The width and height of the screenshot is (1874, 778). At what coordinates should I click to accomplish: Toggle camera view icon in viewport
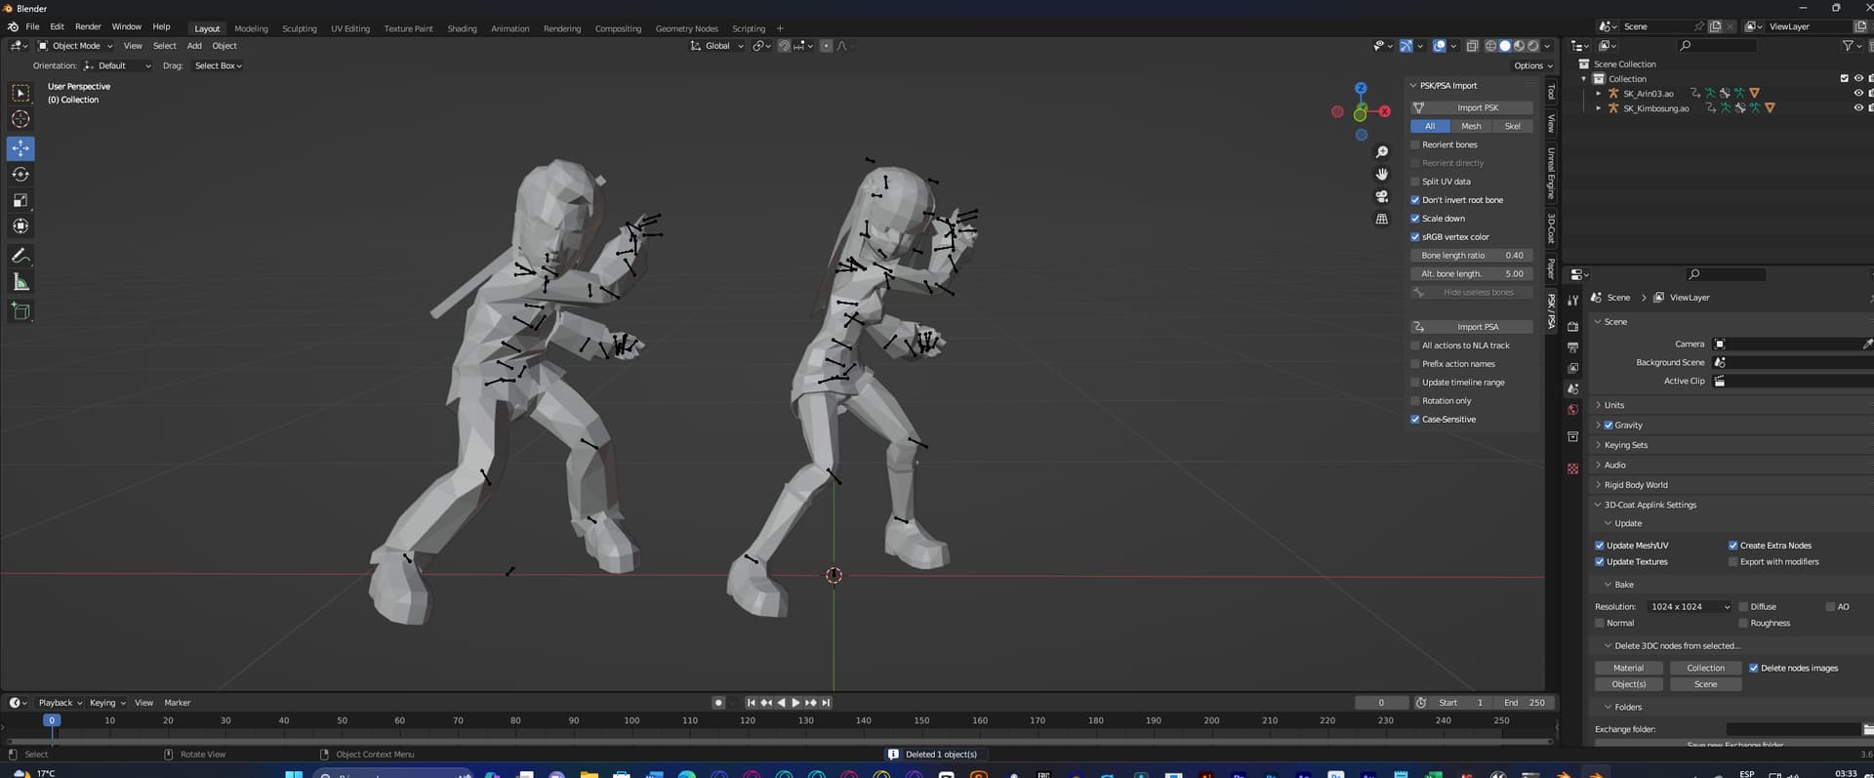[x=1381, y=196]
